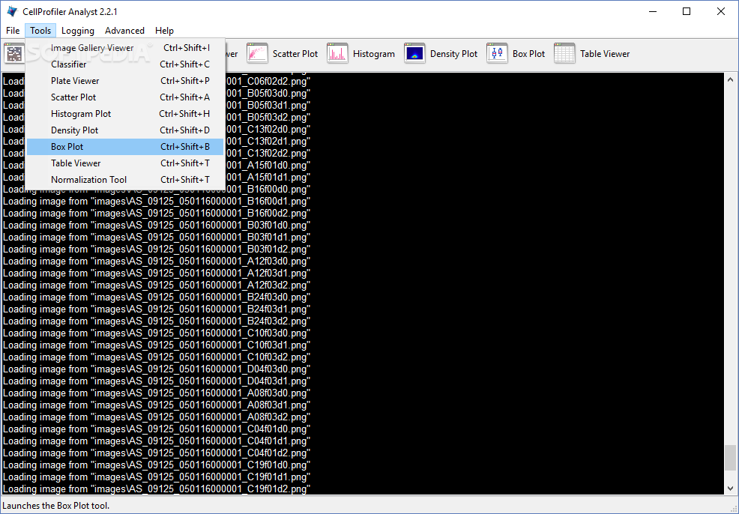Click the log line ending C04f01d0.png

157,429
